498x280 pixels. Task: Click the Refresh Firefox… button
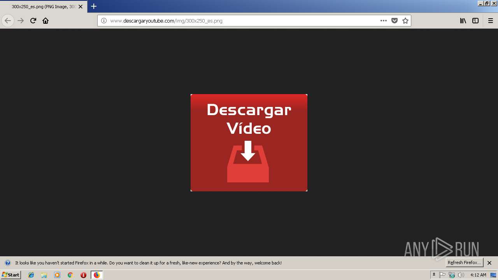[x=465, y=262]
